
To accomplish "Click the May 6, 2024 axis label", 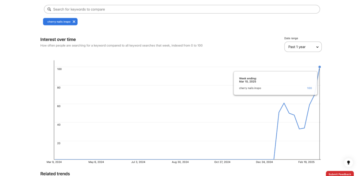I will pos(96,162).
